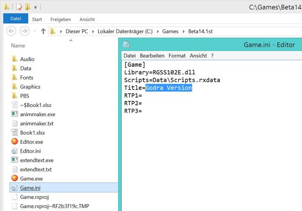Viewport: 302px width, 211px height.
Task: Navigate to Lokaler Datenträger (C:) breadcrumb
Action: pyautogui.click(x=125, y=32)
